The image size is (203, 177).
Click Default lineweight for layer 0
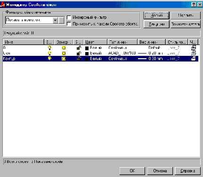point(154,47)
